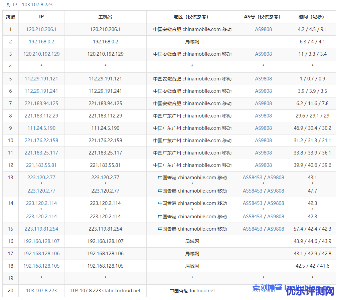339x300 pixels.
Task: Select time value 4.2 / 4.5 / 9.1
Action: click(x=312, y=29)
